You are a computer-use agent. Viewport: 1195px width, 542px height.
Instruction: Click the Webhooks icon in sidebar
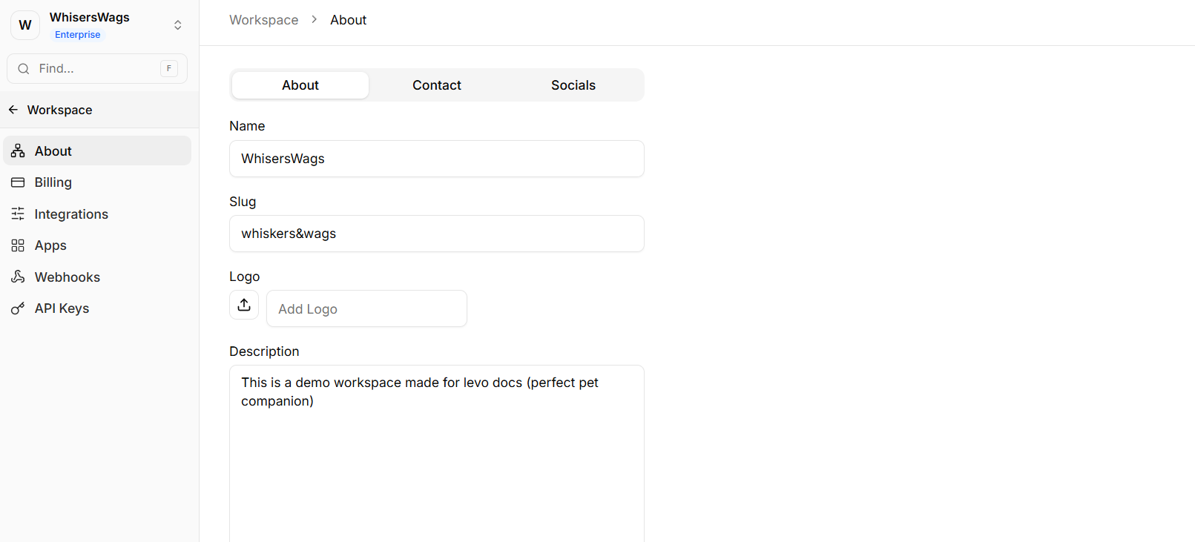click(x=18, y=277)
